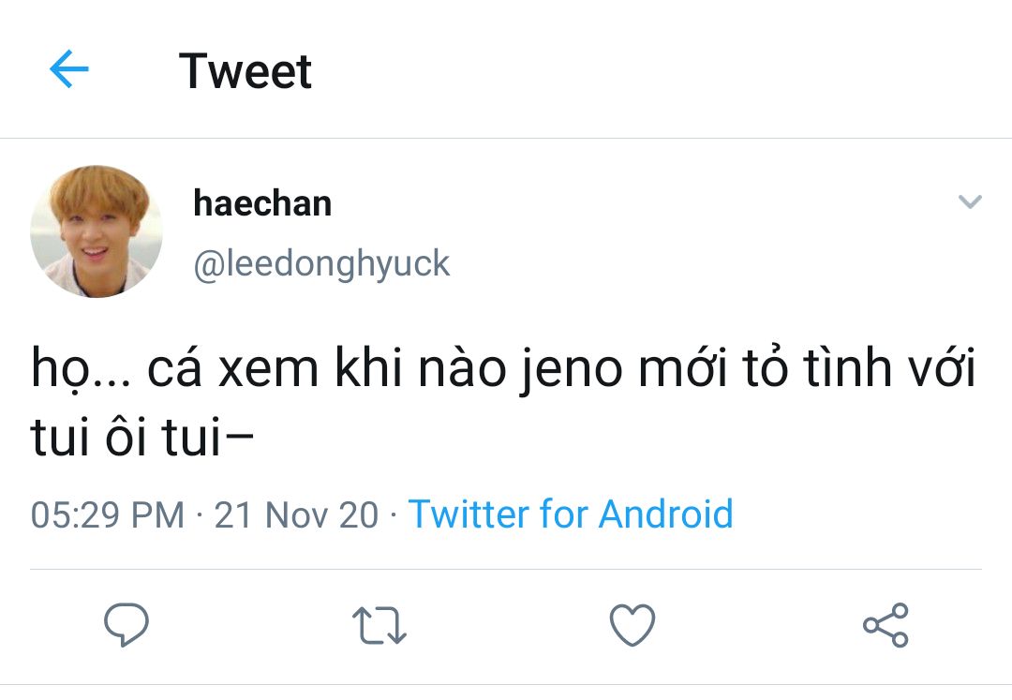Screen dimensions: 1012x700
Task: Go back using the blue arrow
Action: 68,70
